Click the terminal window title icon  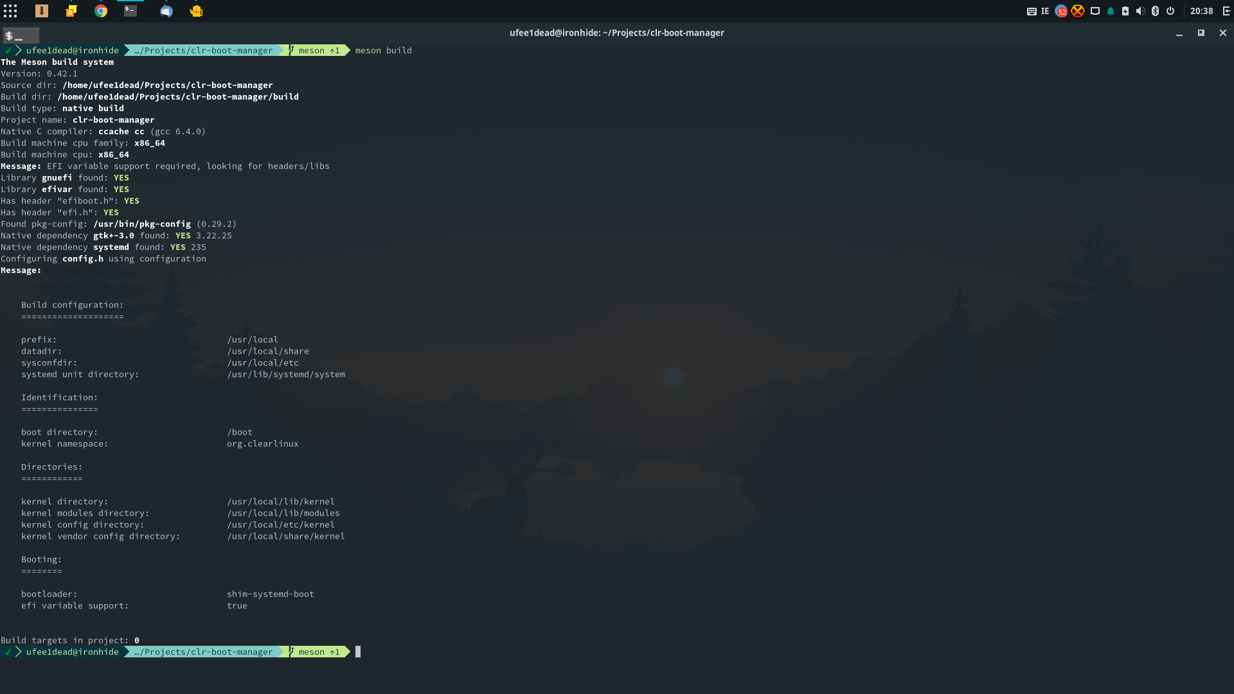[x=21, y=36]
